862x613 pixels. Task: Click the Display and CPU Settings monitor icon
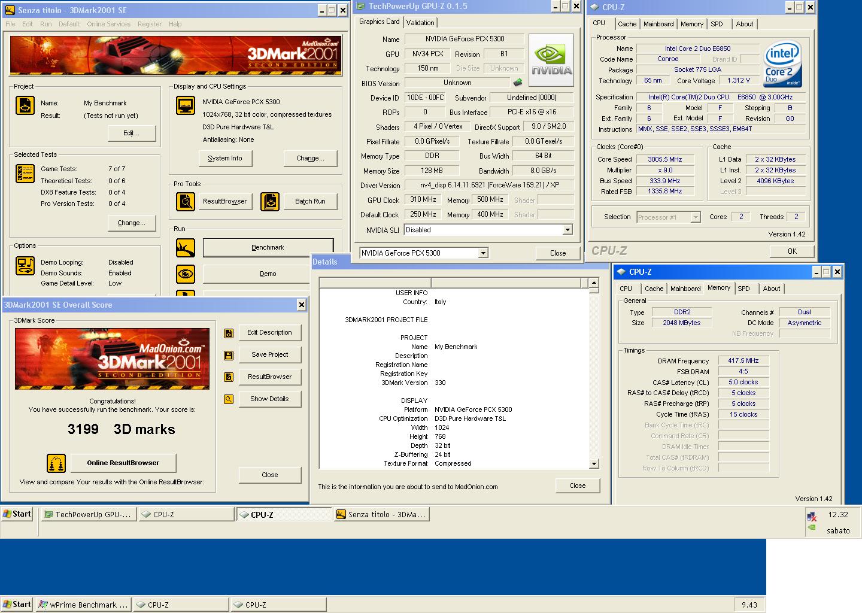click(185, 105)
